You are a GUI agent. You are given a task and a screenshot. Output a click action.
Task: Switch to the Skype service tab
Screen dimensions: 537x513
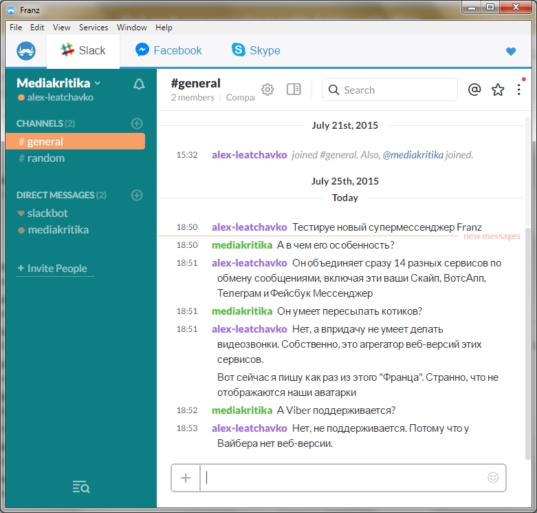coord(256,50)
